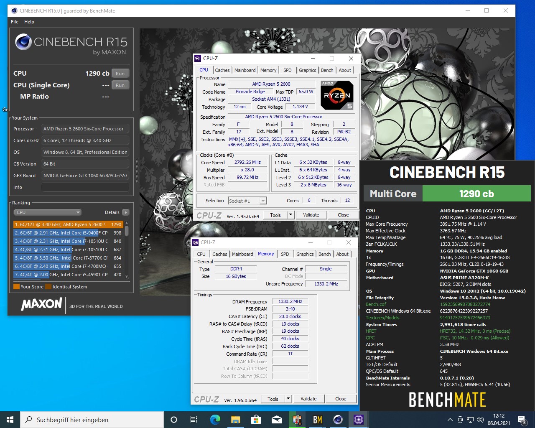Image resolution: width=535 pixels, height=428 pixels.
Task: Open the Windows Start menu
Action: [10, 420]
